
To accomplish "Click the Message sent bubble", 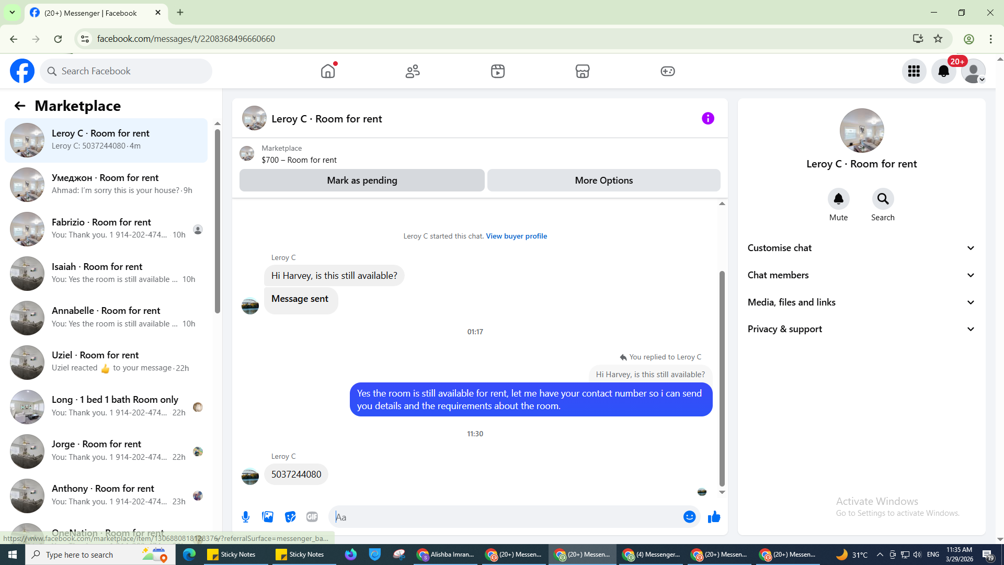I will tap(301, 301).
